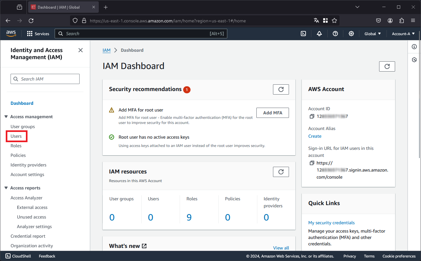Open Organization activity in the sidebar
The image size is (421, 261).
pyautogui.click(x=32, y=246)
